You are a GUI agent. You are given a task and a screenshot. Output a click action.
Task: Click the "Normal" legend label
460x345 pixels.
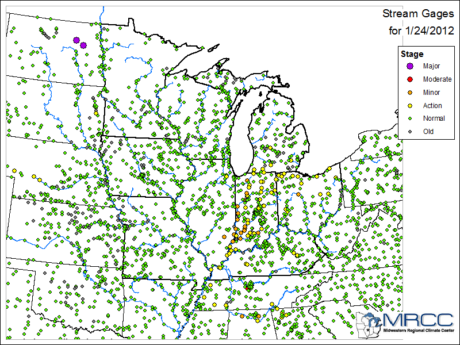coord(434,118)
